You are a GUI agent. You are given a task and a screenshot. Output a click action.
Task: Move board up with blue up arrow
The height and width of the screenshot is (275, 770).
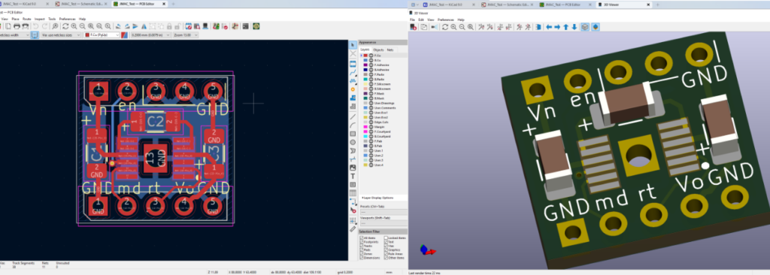click(565, 27)
